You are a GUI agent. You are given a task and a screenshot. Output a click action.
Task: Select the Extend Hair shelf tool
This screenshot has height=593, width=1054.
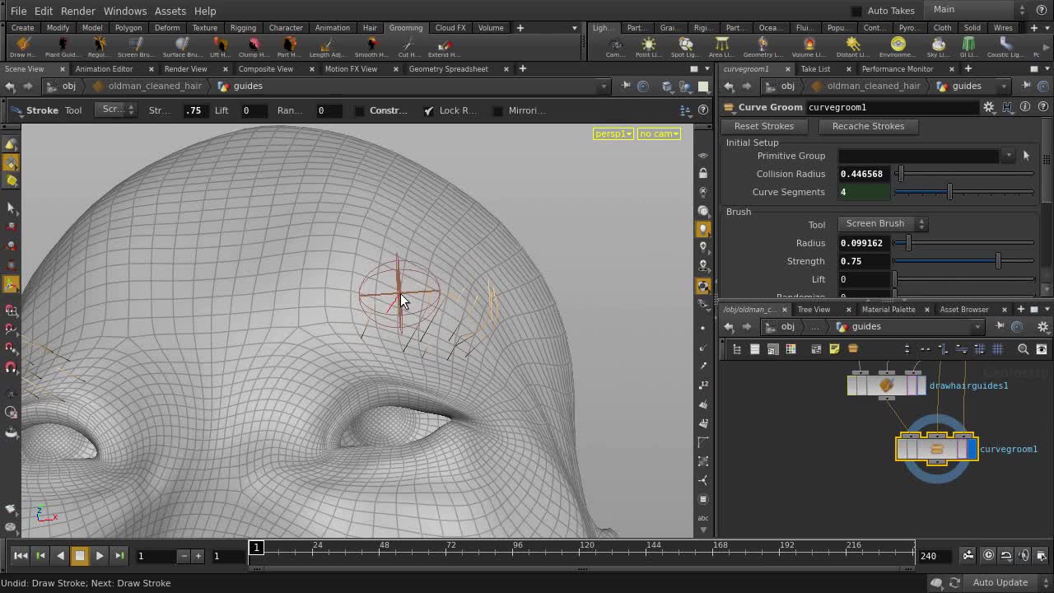coord(444,47)
